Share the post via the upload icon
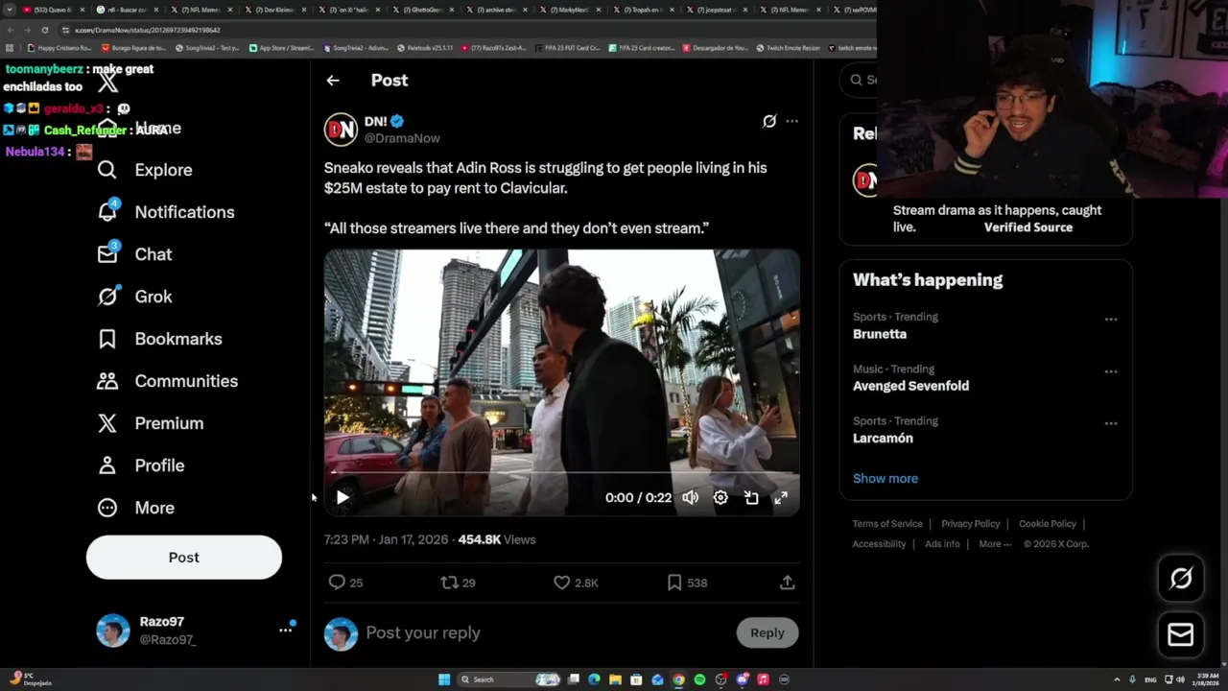Image resolution: width=1228 pixels, height=691 pixels. [x=787, y=583]
